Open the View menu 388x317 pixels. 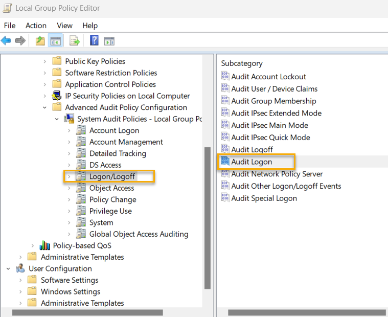pyautogui.click(x=64, y=26)
